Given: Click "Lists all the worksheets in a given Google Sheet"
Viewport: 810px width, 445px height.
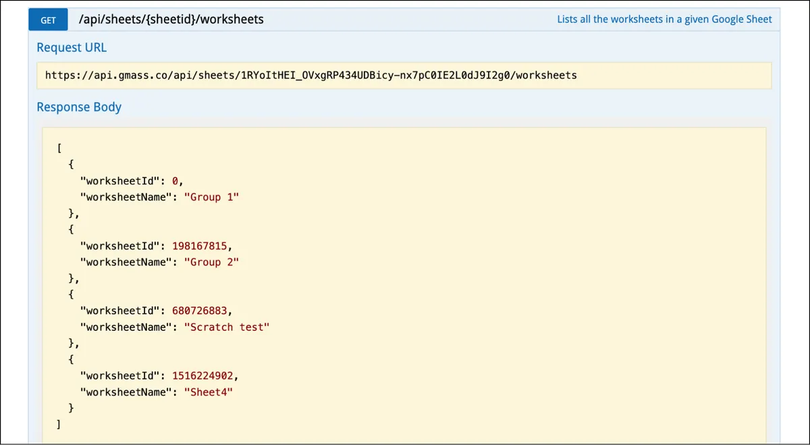Looking at the screenshot, I should coord(664,19).
